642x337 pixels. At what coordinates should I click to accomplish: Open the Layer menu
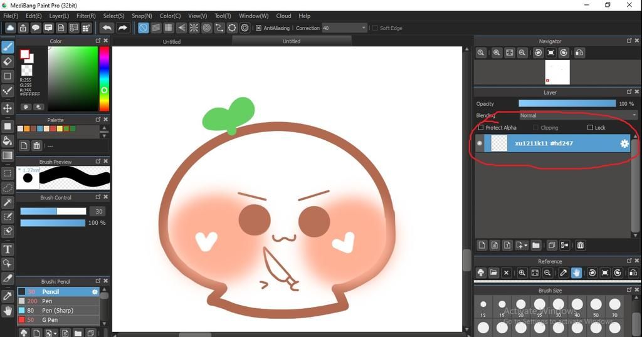click(59, 16)
